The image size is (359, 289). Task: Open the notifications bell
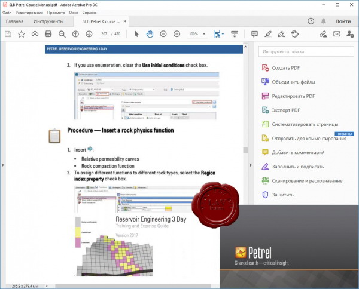(x=323, y=21)
